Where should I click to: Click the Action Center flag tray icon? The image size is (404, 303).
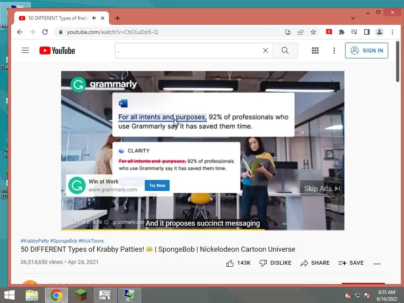367,296
